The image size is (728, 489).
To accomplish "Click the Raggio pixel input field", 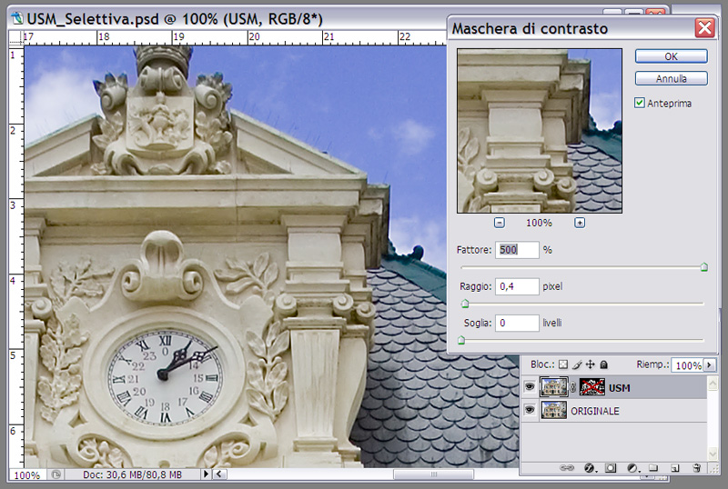I will [516, 286].
